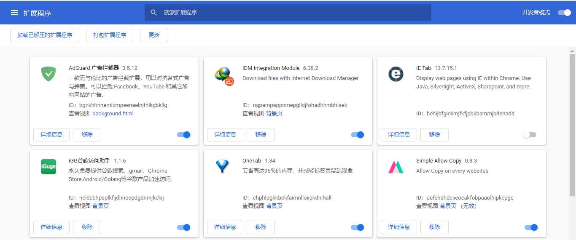Image resolution: width=576 pixels, height=240 pixels.
Task: Focus the 搜索扩展程序 search field
Action: click(x=288, y=13)
